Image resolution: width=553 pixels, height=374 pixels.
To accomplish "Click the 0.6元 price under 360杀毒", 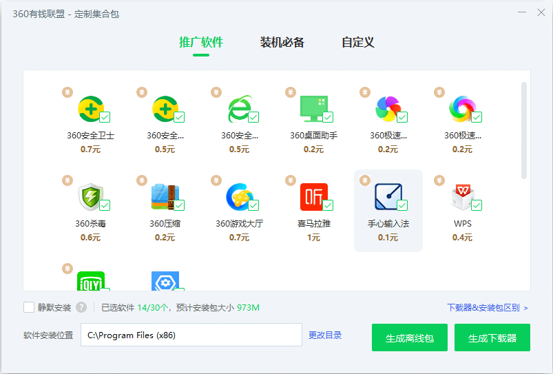I will 91,238.
